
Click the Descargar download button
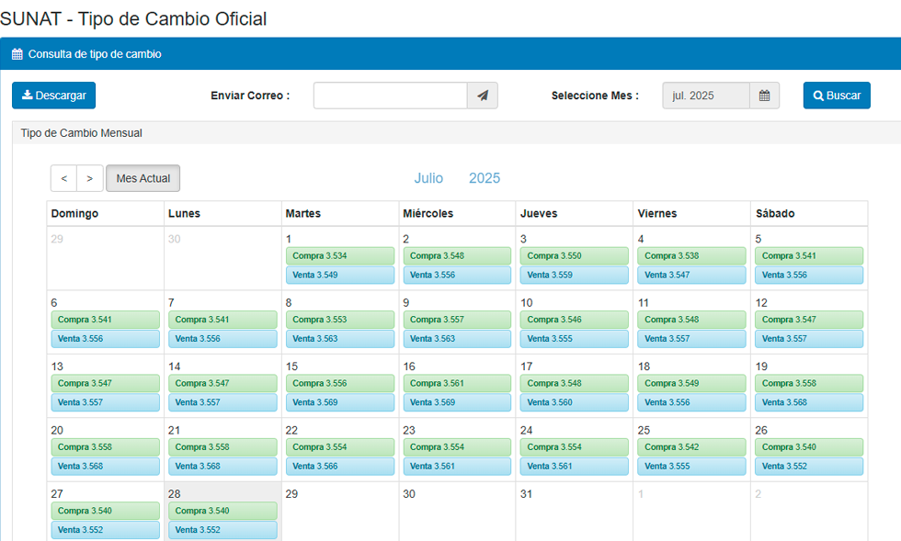tap(53, 96)
